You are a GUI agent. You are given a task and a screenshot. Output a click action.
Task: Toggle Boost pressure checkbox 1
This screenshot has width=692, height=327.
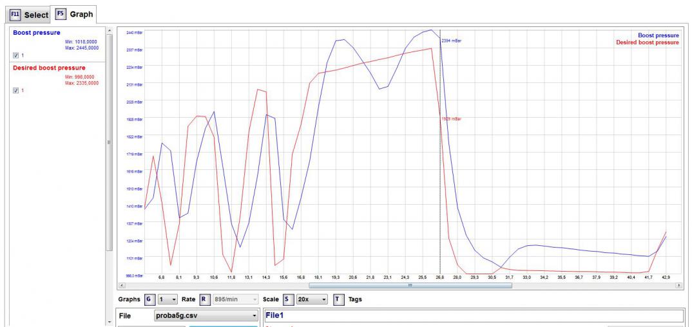(16, 55)
